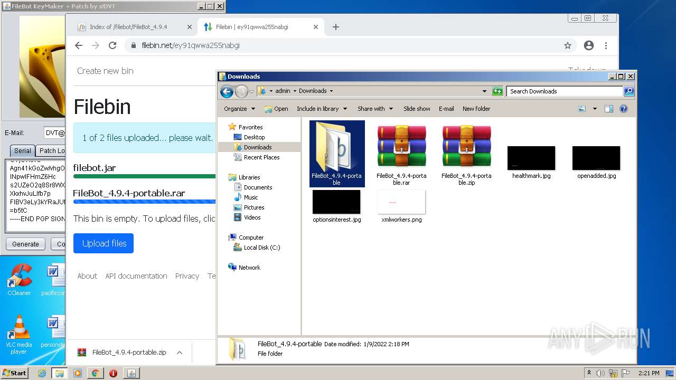Show hidden system tray icons
The width and height of the screenshot is (676, 380).
pos(589,373)
